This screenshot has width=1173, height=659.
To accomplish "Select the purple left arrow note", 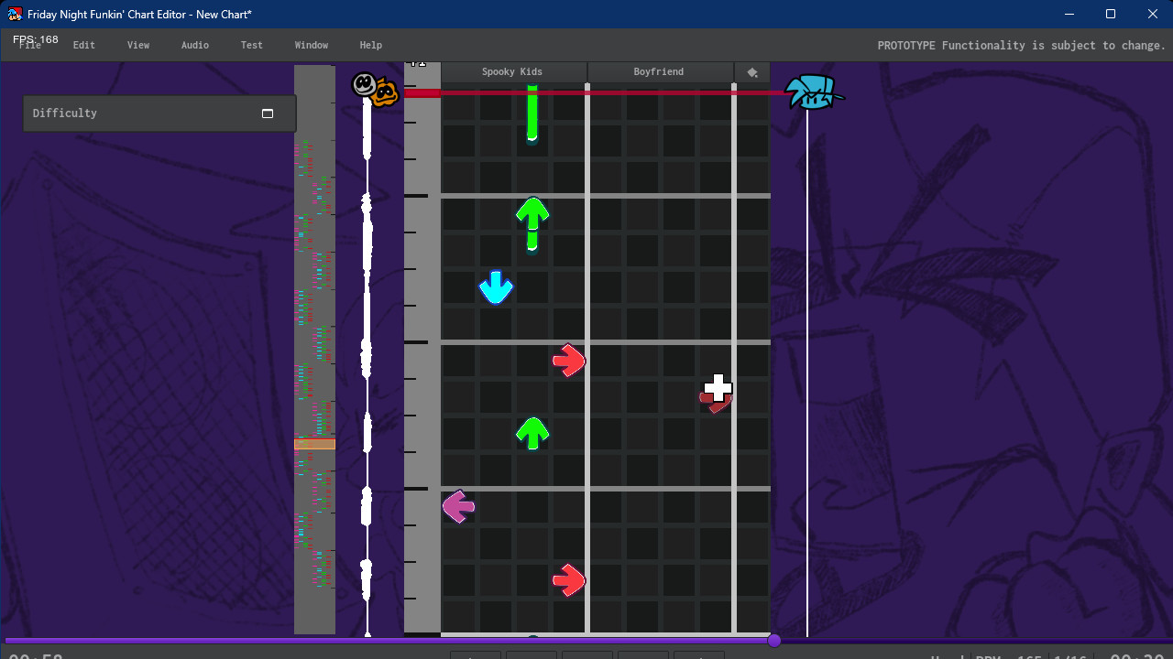I will (459, 506).
